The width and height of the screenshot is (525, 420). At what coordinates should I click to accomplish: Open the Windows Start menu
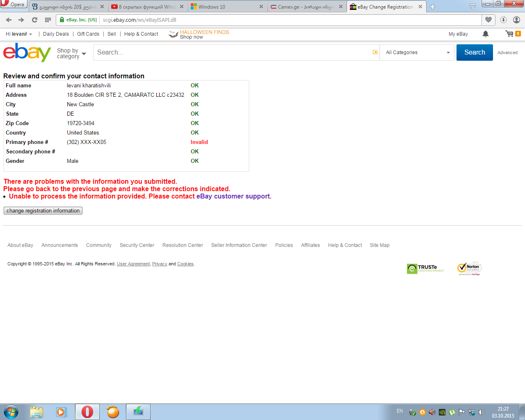(11, 412)
